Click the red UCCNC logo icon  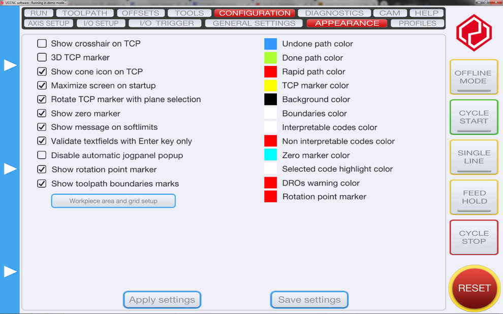(474, 33)
